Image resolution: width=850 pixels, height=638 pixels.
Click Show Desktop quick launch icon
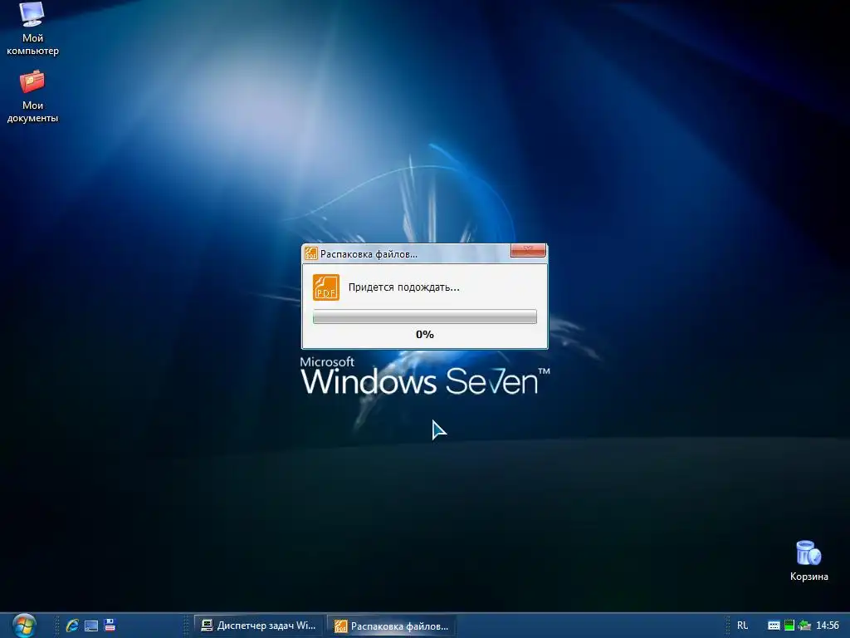(91, 626)
